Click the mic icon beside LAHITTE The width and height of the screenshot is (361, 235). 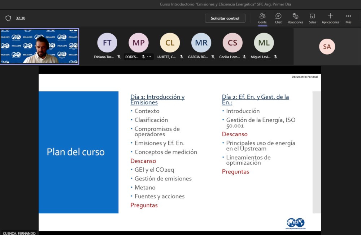click(x=182, y=57)
